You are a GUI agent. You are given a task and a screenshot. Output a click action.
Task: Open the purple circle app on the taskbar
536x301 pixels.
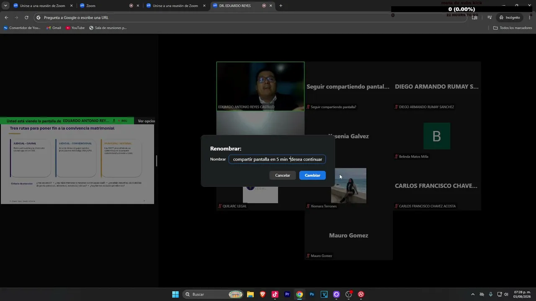click(x=336, y=294)
